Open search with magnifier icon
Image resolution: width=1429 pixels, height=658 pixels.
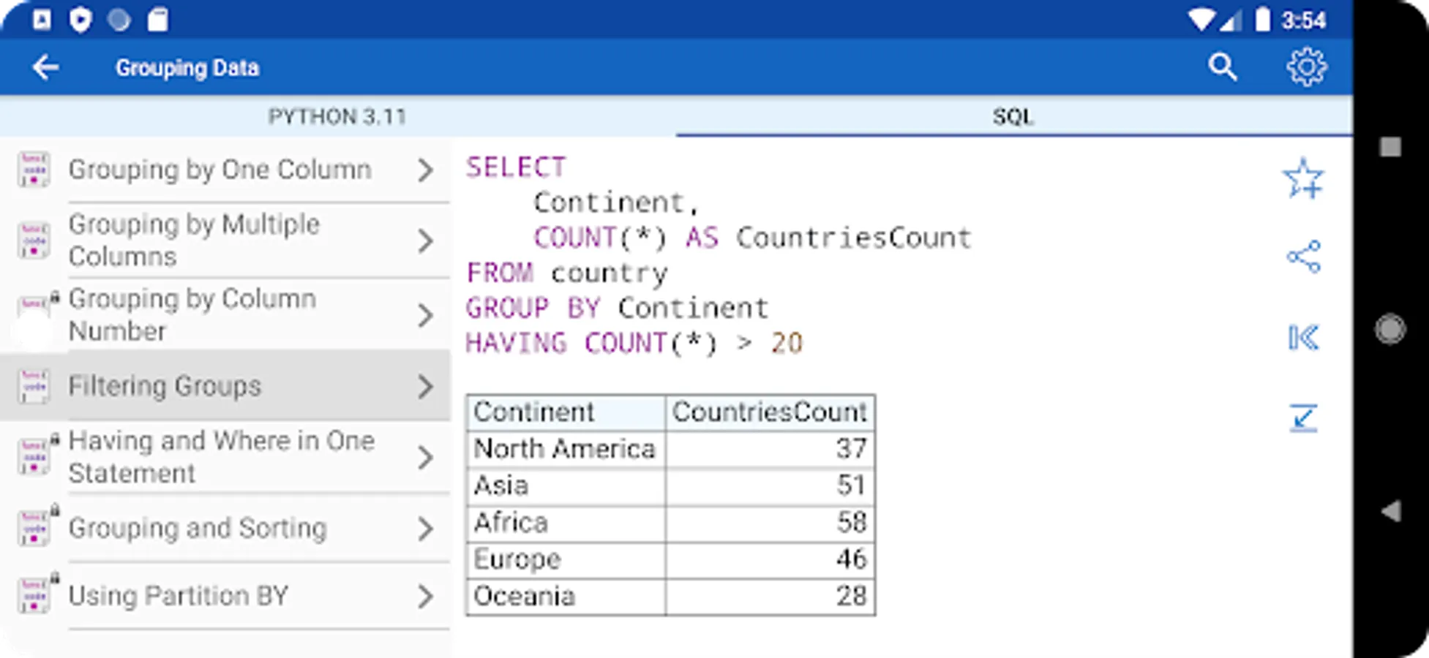click(1222, 67)
